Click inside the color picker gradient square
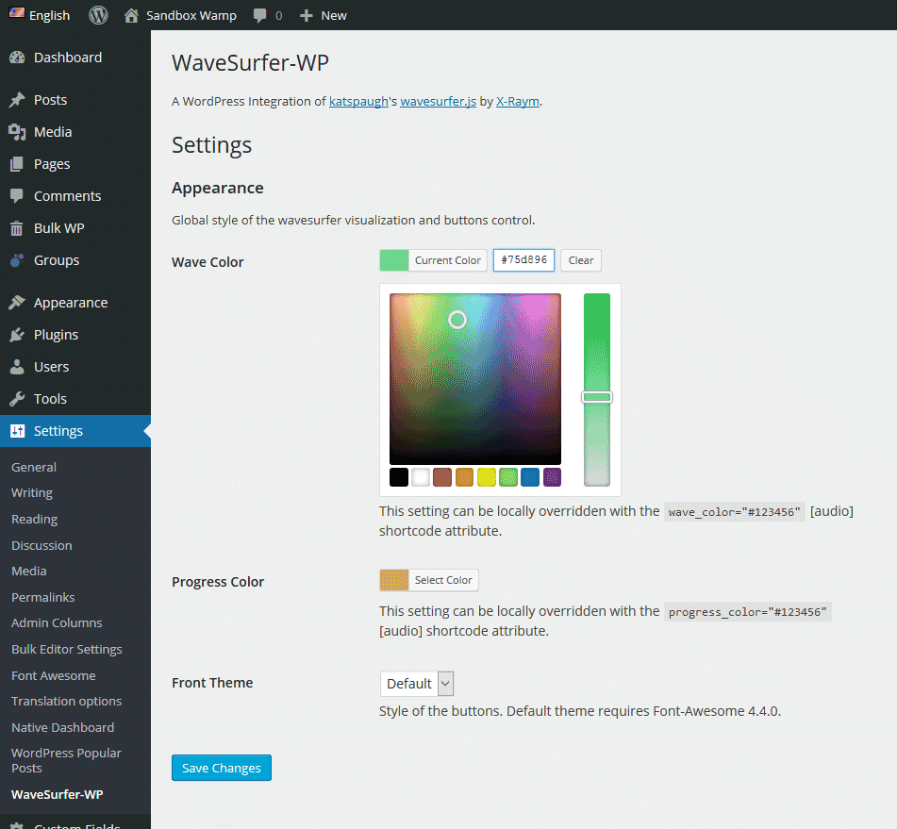This screenshot has width=897, height=829. [x=475, y=379]
